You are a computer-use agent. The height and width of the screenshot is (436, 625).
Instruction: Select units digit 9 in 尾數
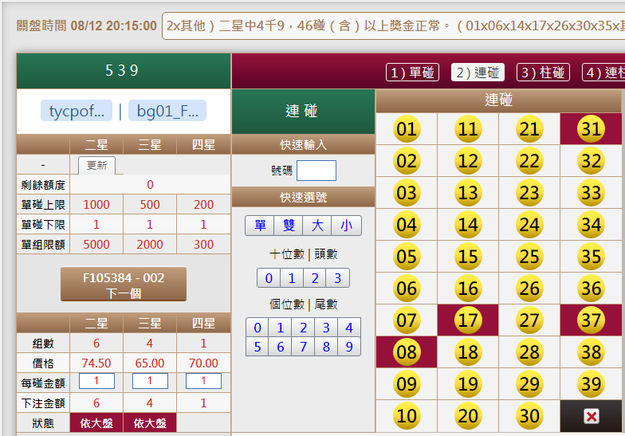click(x=349, y=347)
